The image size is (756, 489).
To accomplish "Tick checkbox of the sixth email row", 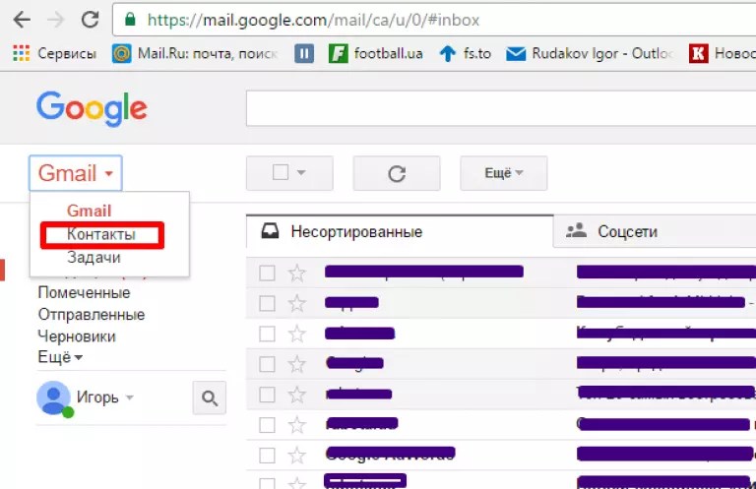I will click(x=267, y=425).
